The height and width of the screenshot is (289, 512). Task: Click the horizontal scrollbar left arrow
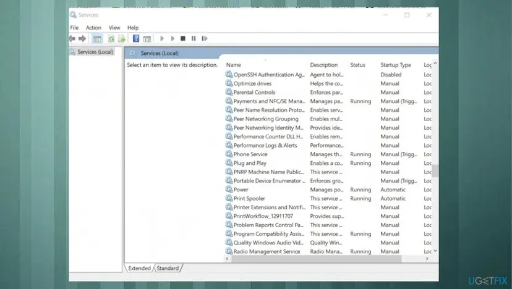(228, 259)
